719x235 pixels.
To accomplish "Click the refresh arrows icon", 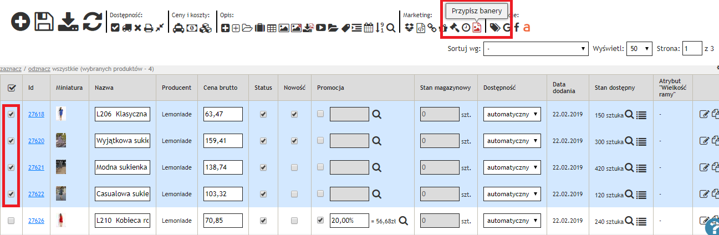I will click(92, 22).
